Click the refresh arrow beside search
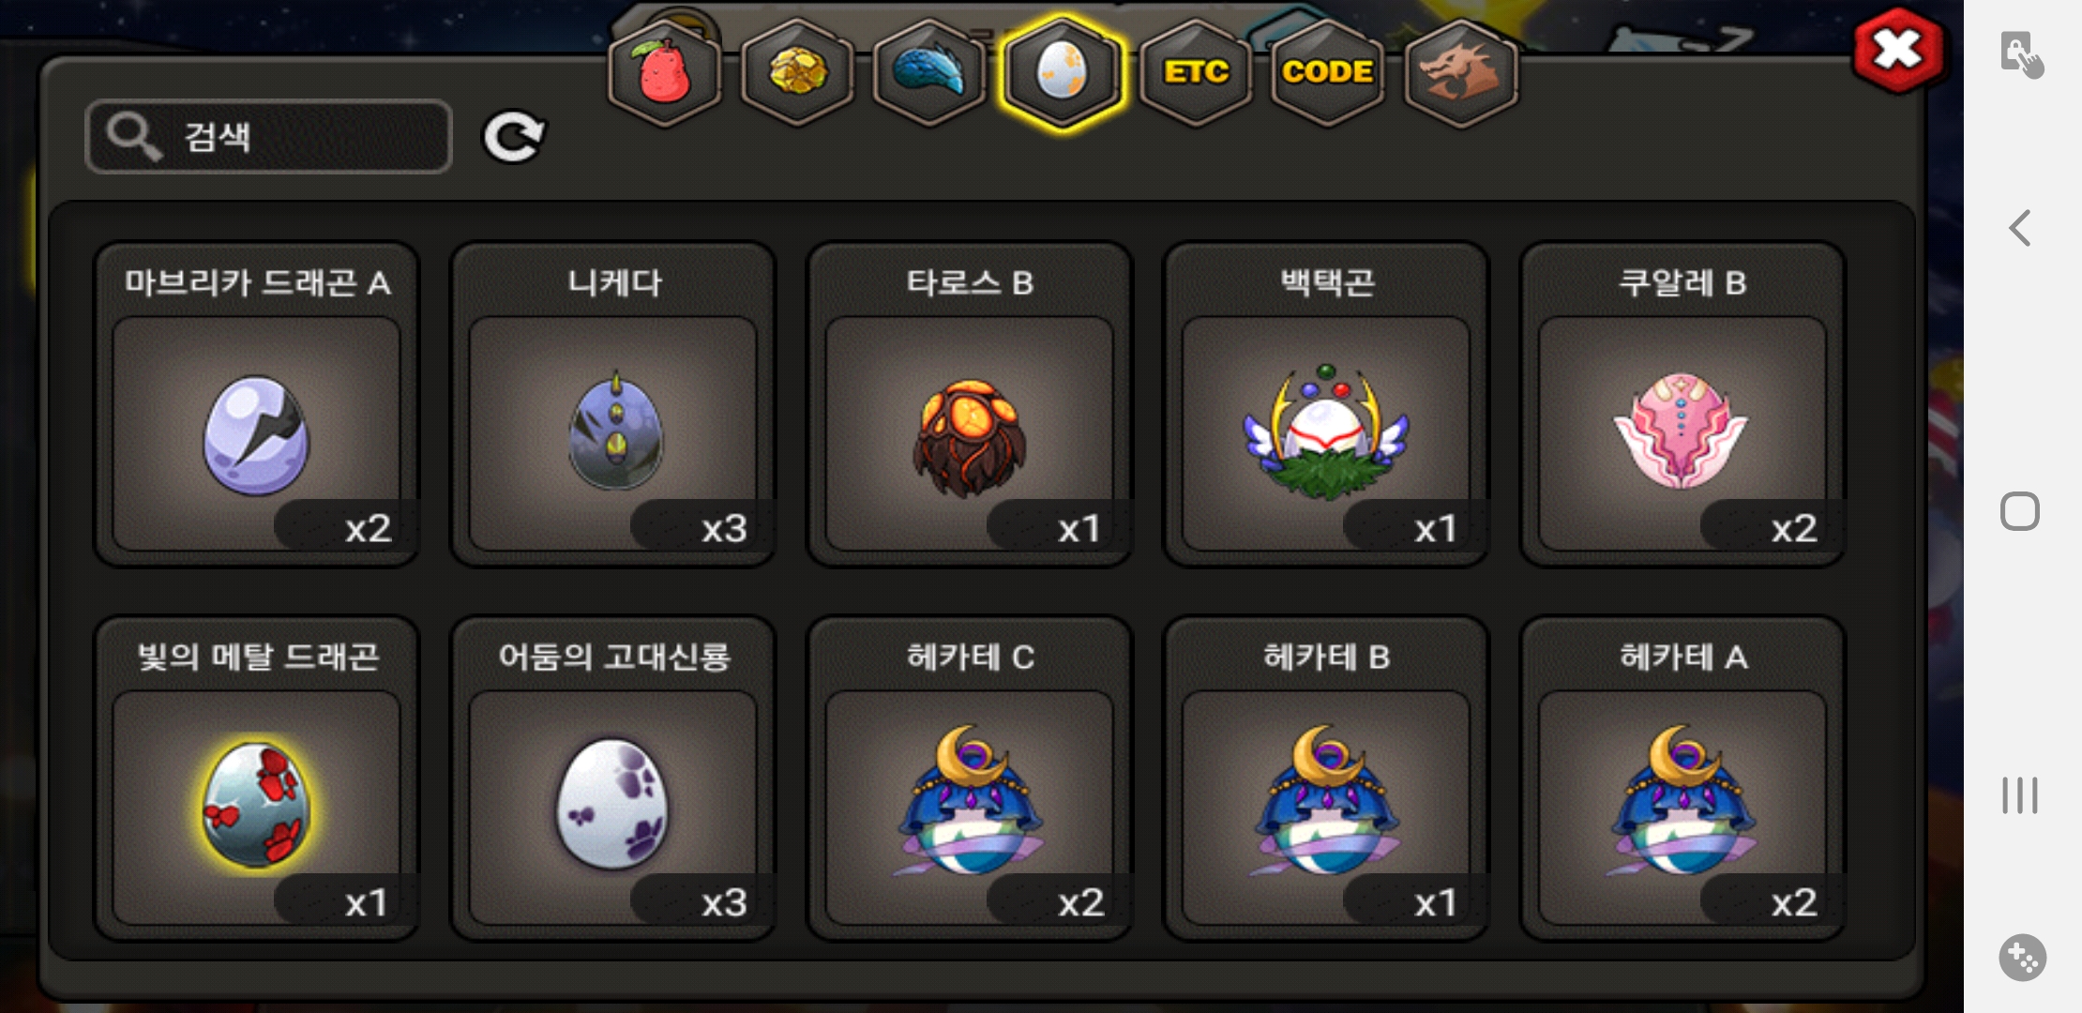Screen dimensions: 2082x1013 [x=513, y=138]
